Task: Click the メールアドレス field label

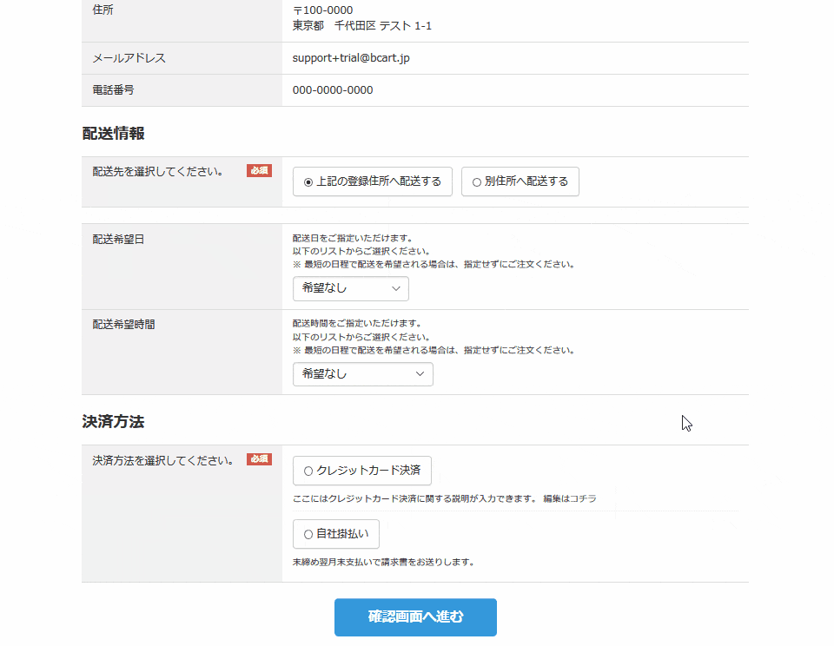Action: 129,58
